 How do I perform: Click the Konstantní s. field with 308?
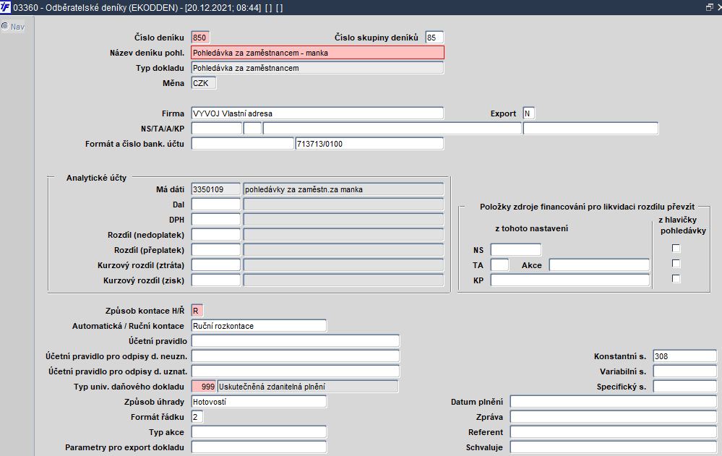[684, 356]
